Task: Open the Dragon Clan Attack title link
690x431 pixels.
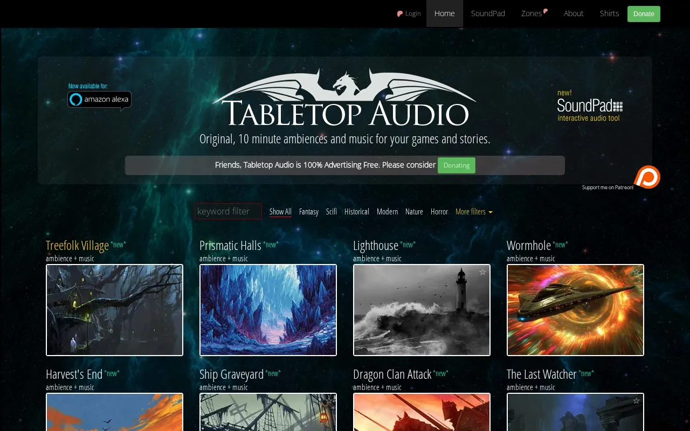Action: [392, 374]
